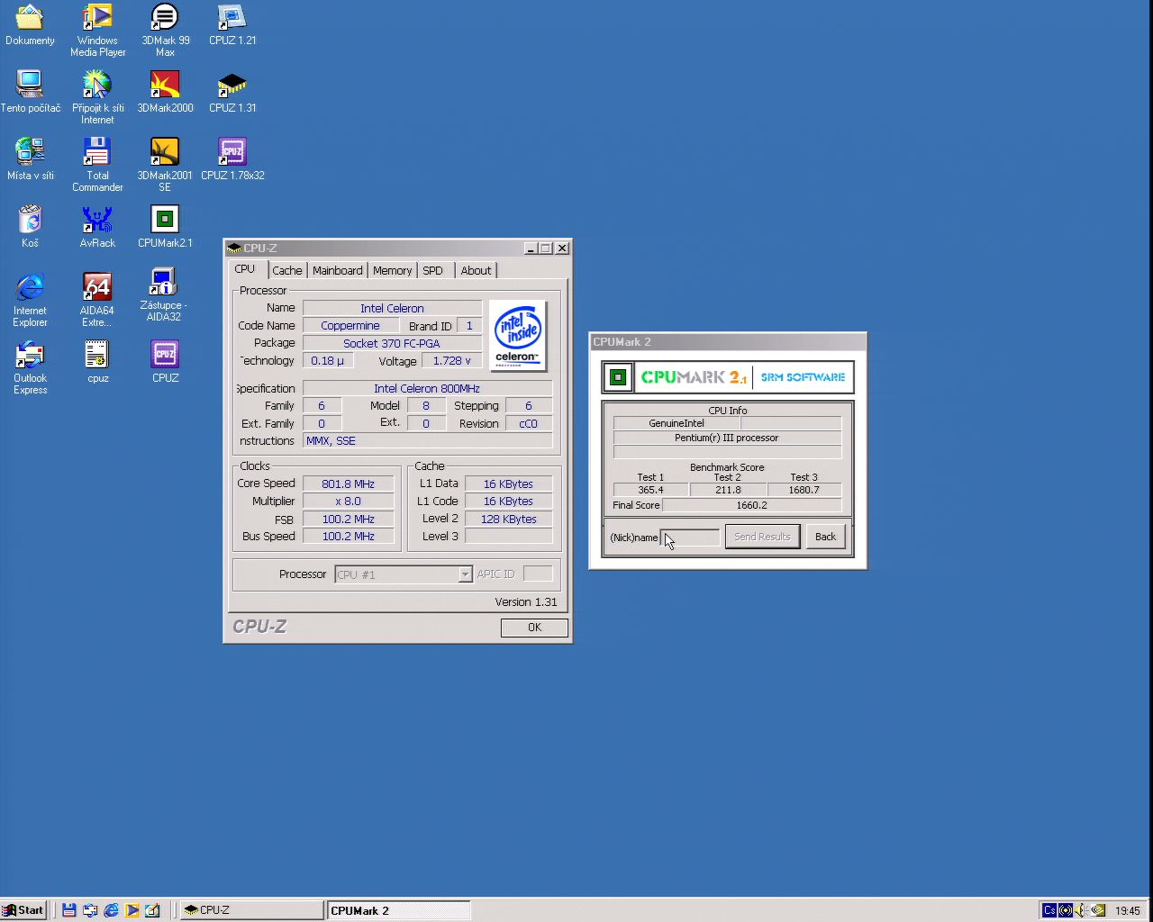Click the Intel Inside Celeron logo

point(518,336)
